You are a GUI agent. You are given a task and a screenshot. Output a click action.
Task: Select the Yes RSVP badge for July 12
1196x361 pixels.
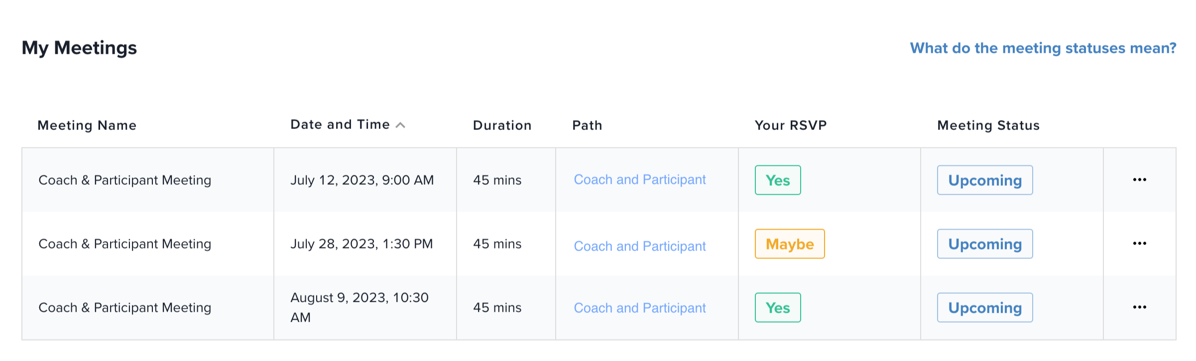pyautogui.click(x=778, y=180)
